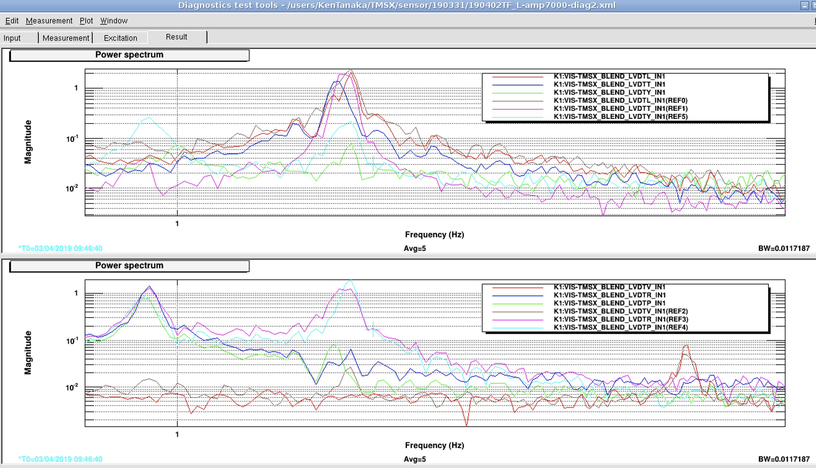Select LVDTT_IN1(REF1) legend entry in top plot
The width and height of the screenshot is (816, 468).
coord(620,109)
